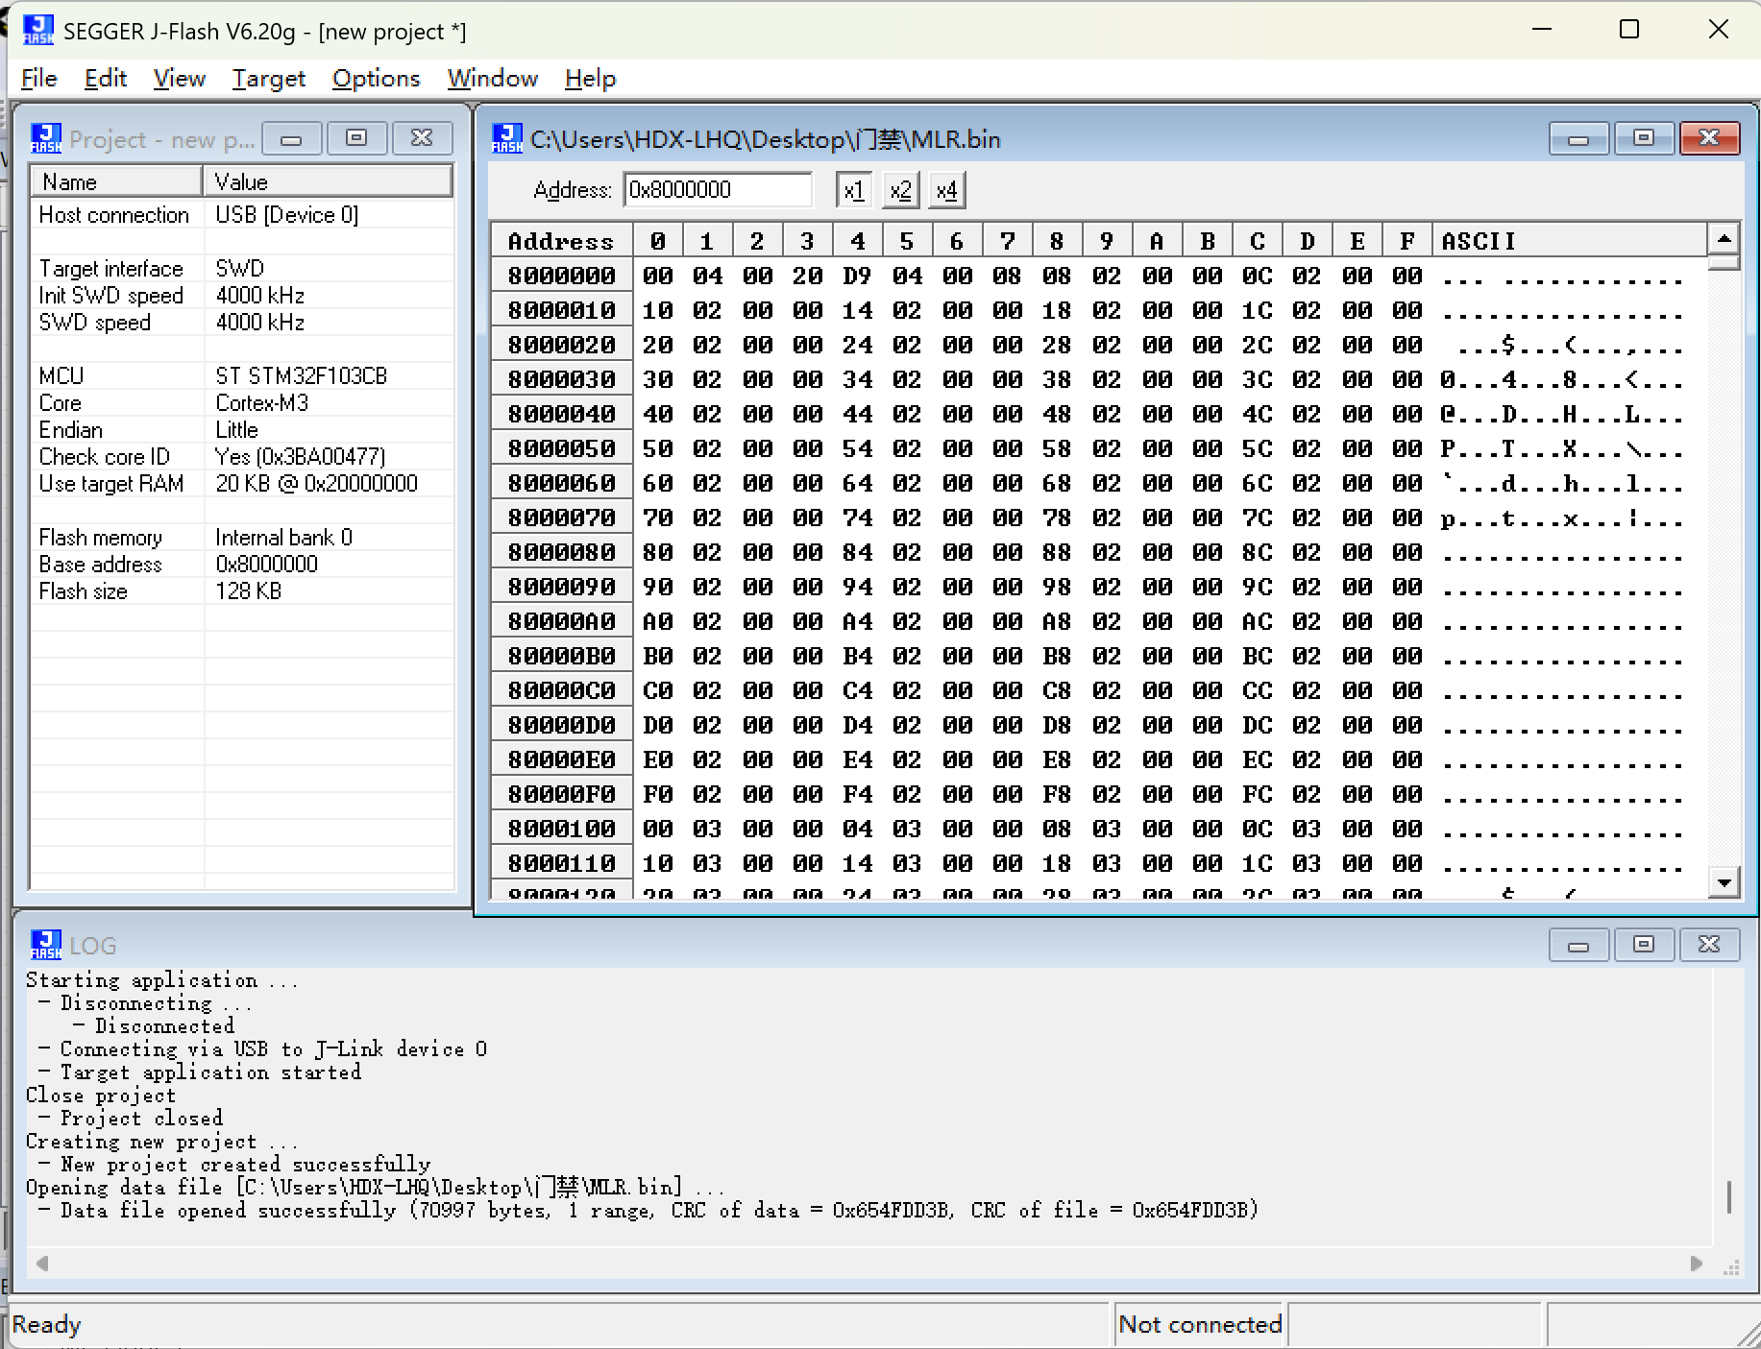Viewport: 1761px width, 1349px height.
Task: Maximize the LOG window
Action: (x=1644, y=945)
